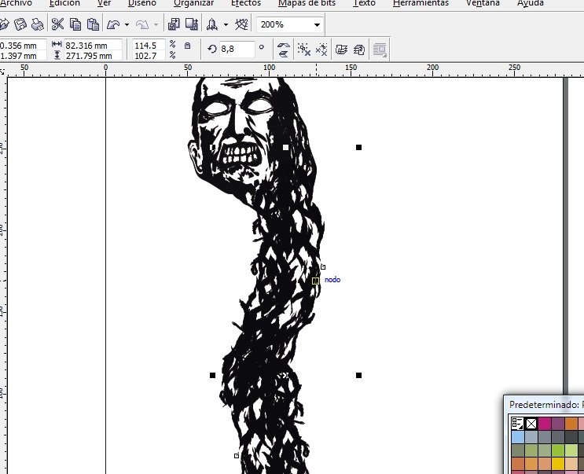Click the magenta color swatch

pyautogui.click(x=545, y=424)
